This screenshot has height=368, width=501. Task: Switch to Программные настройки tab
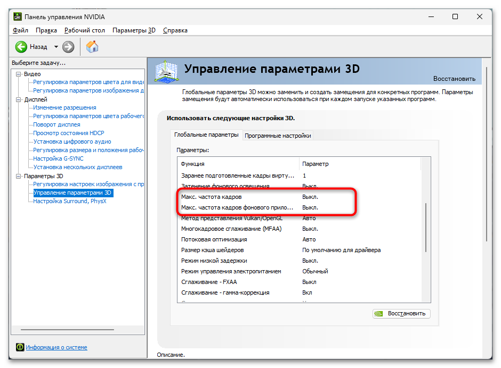(278, 136)
